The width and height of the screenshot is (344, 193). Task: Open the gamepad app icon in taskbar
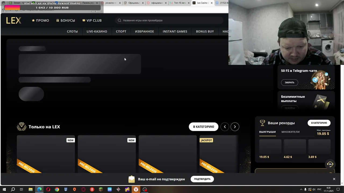pyautogui.click(x=127, y=190)
